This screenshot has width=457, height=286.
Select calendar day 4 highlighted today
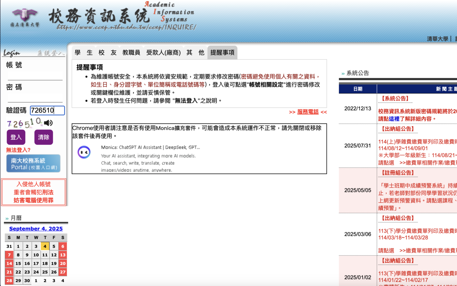(x=45, y=246)
